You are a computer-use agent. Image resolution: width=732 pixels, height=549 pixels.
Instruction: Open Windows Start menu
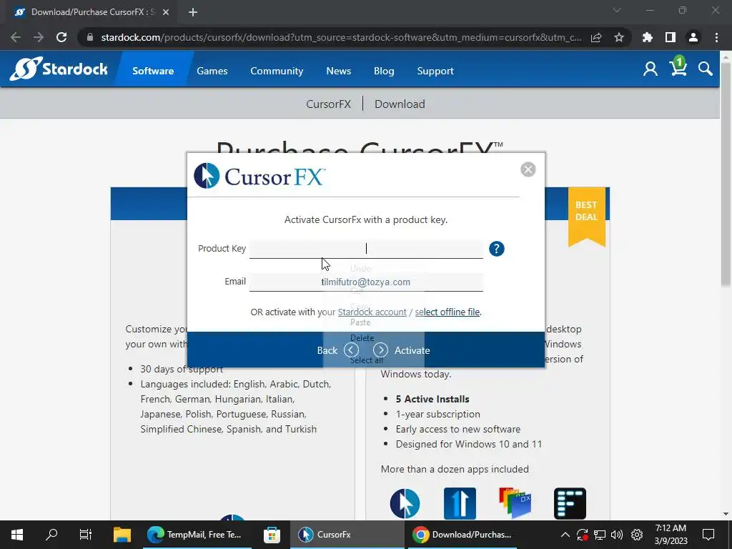coord(17,535)
